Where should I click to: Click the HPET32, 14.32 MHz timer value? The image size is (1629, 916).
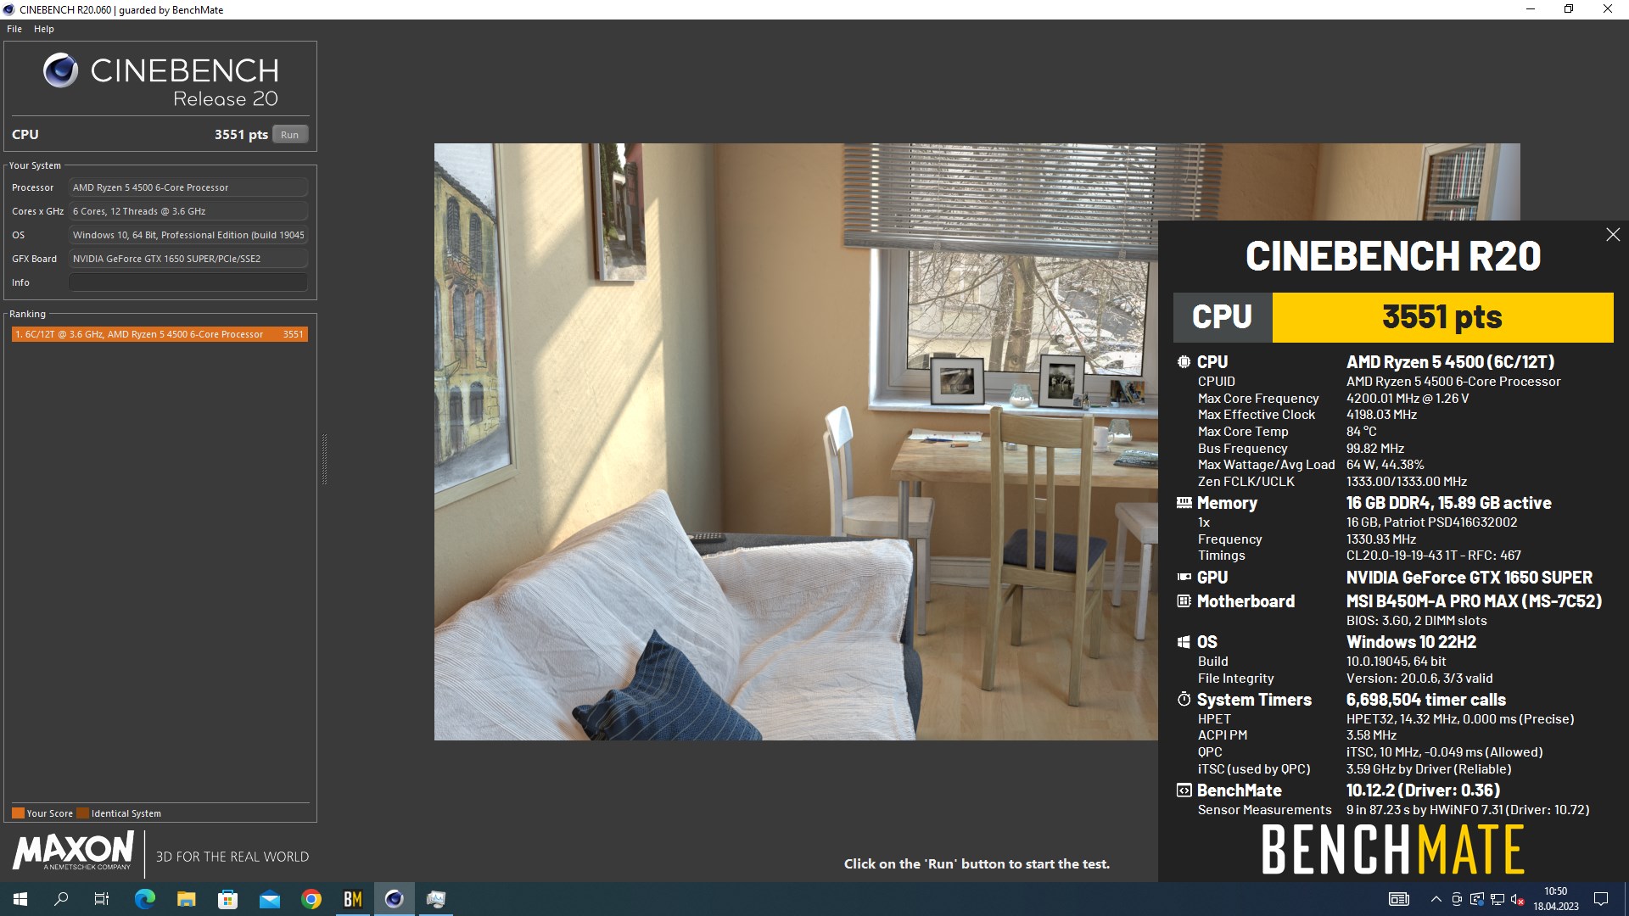coord(1459,719)
